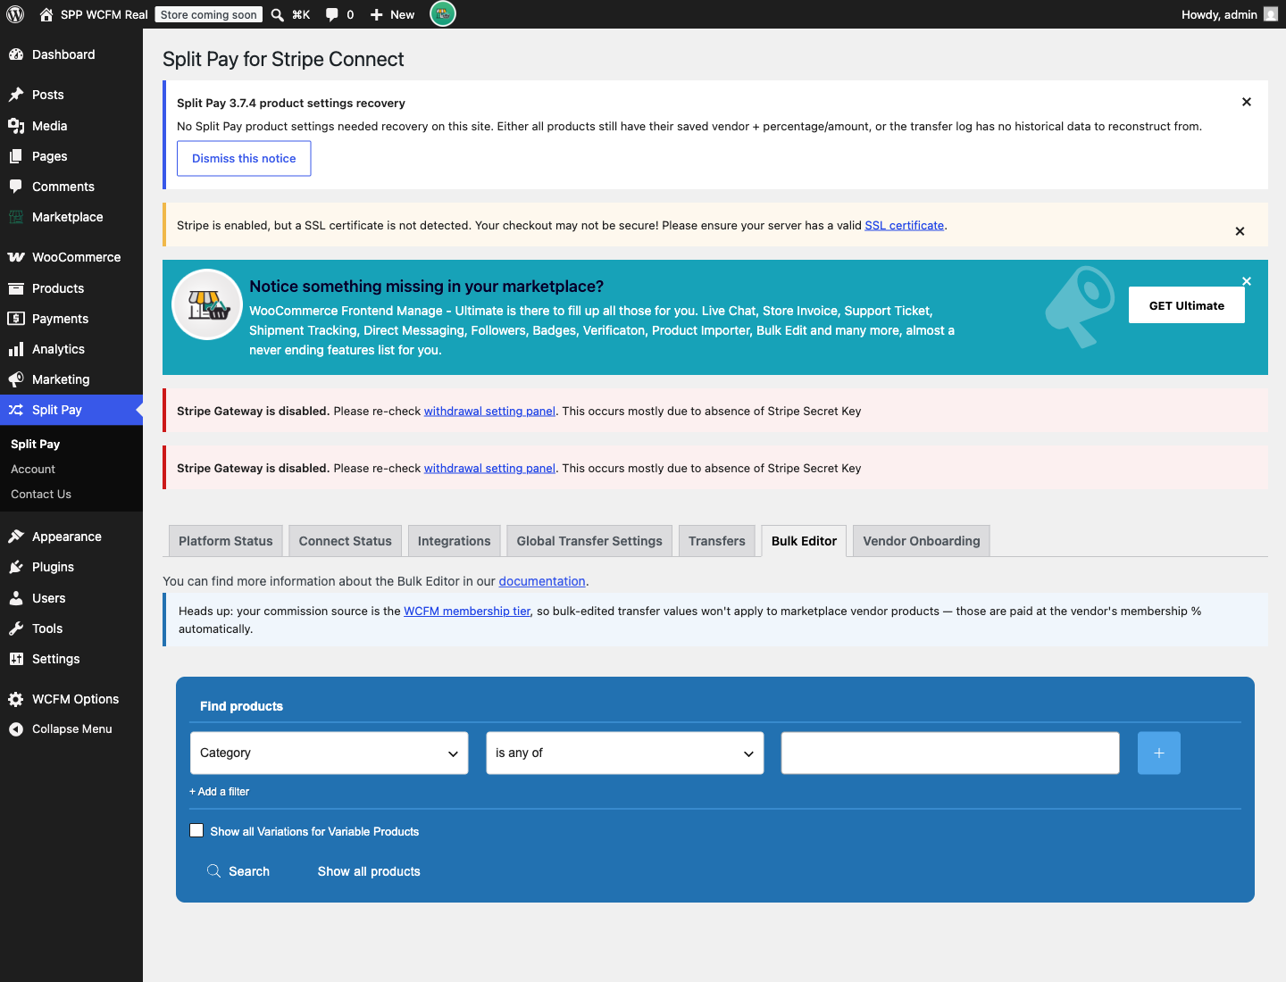Open the comments bubble icon in admin bar
Image resolution: width=1286 pixels, height=982 pixels.
pos(332,14)
